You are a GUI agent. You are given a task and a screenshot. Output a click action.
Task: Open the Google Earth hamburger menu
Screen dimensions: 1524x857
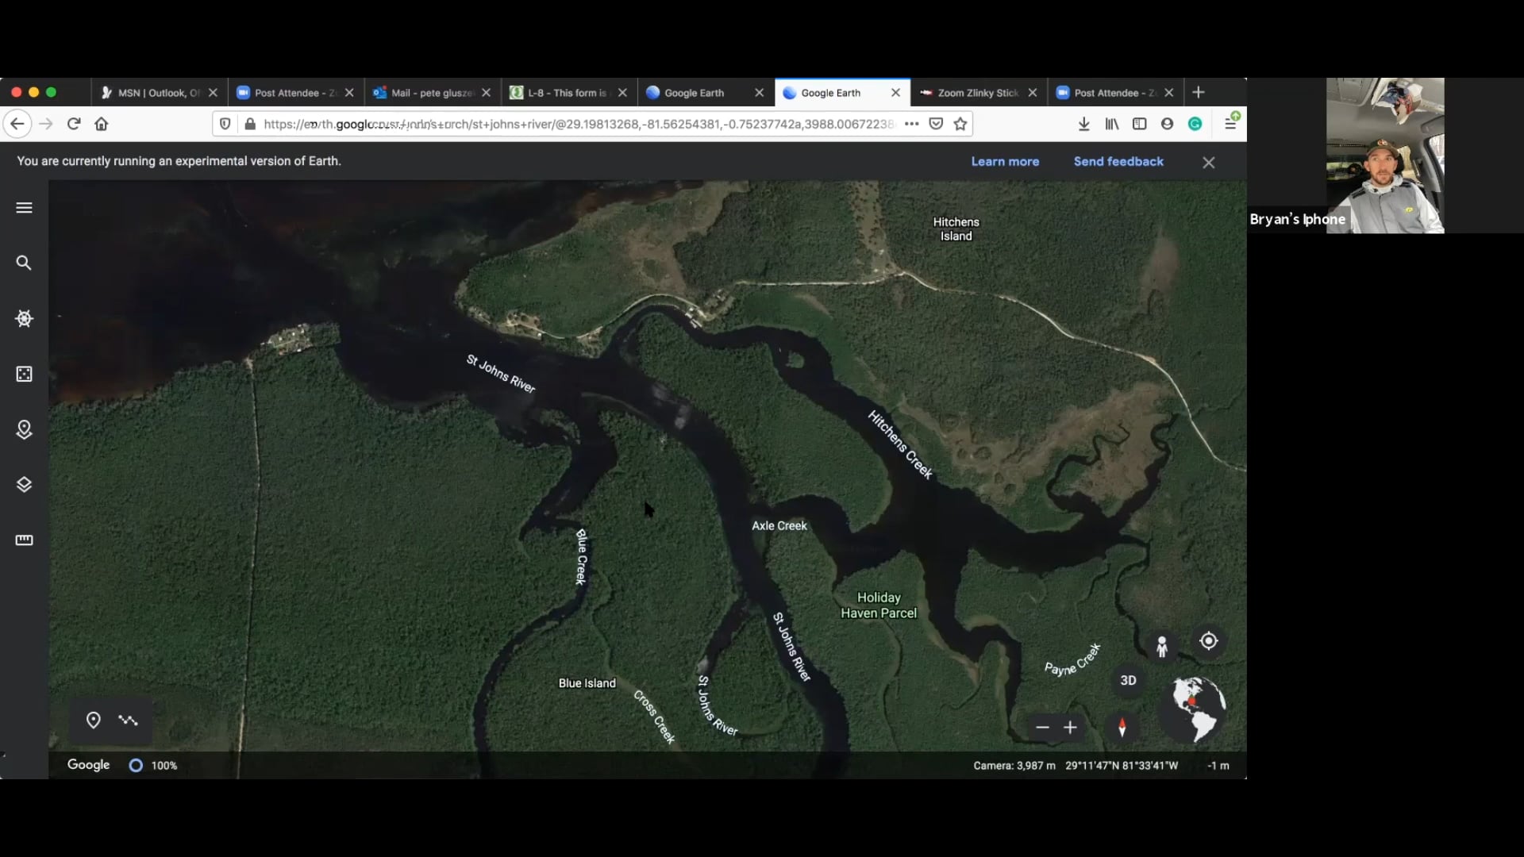(24, 208)
